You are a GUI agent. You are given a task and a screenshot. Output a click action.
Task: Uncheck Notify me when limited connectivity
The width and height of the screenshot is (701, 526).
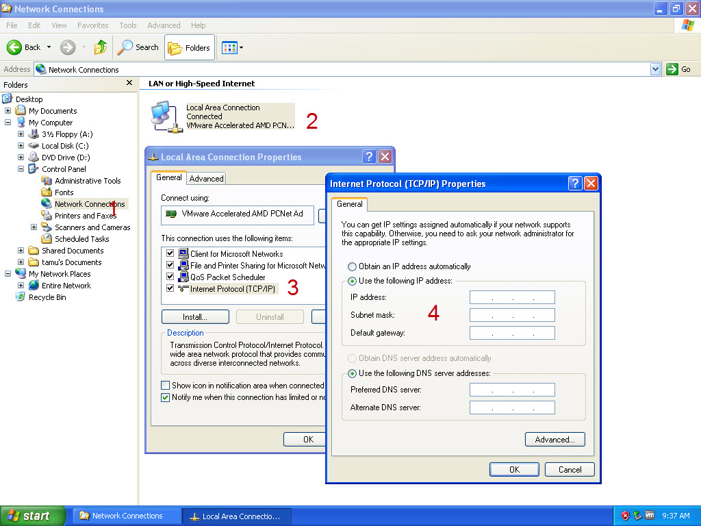(165, 397)
